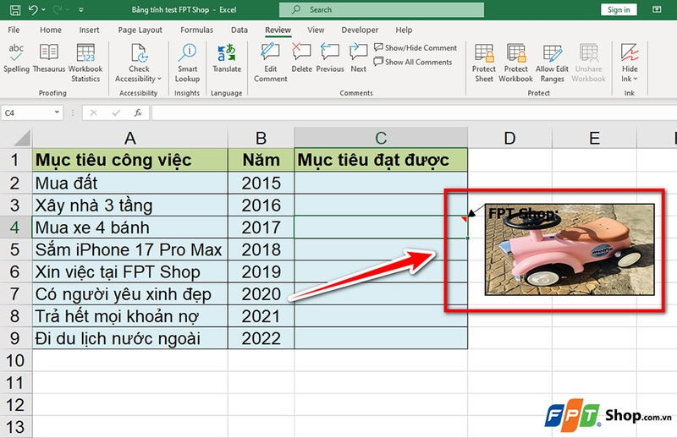The width and height of the screenshot is (677, 438).
Task: Open the Name Box dropdown arrow
Action: (x=57, y=112)
